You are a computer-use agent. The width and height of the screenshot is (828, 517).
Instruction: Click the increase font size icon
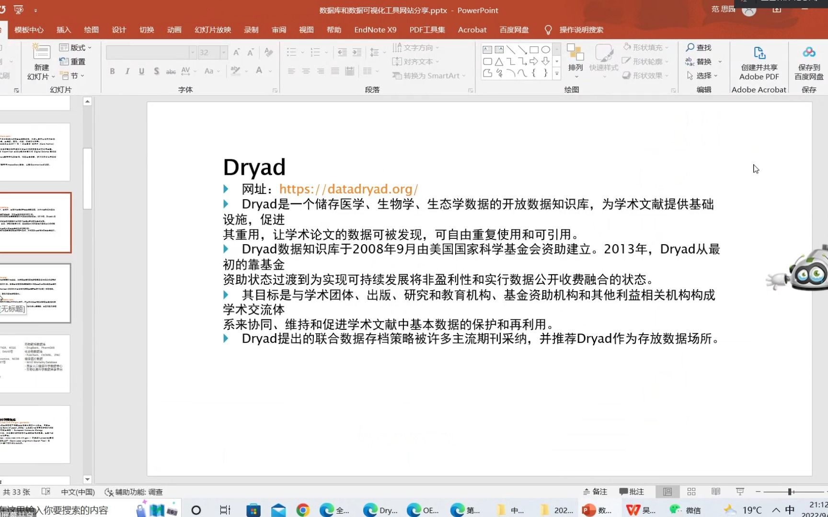pos(236,52)
